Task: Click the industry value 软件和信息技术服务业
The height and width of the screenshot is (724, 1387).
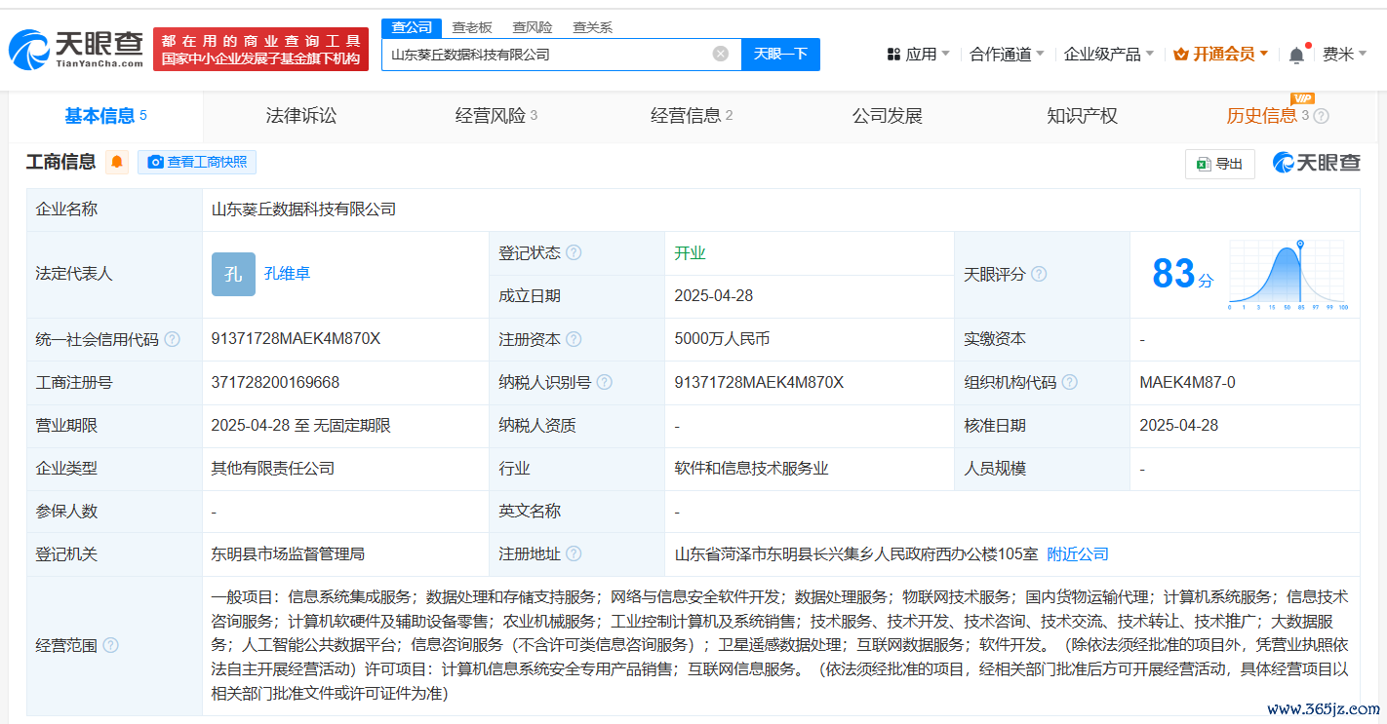Action: coord(751,468)
